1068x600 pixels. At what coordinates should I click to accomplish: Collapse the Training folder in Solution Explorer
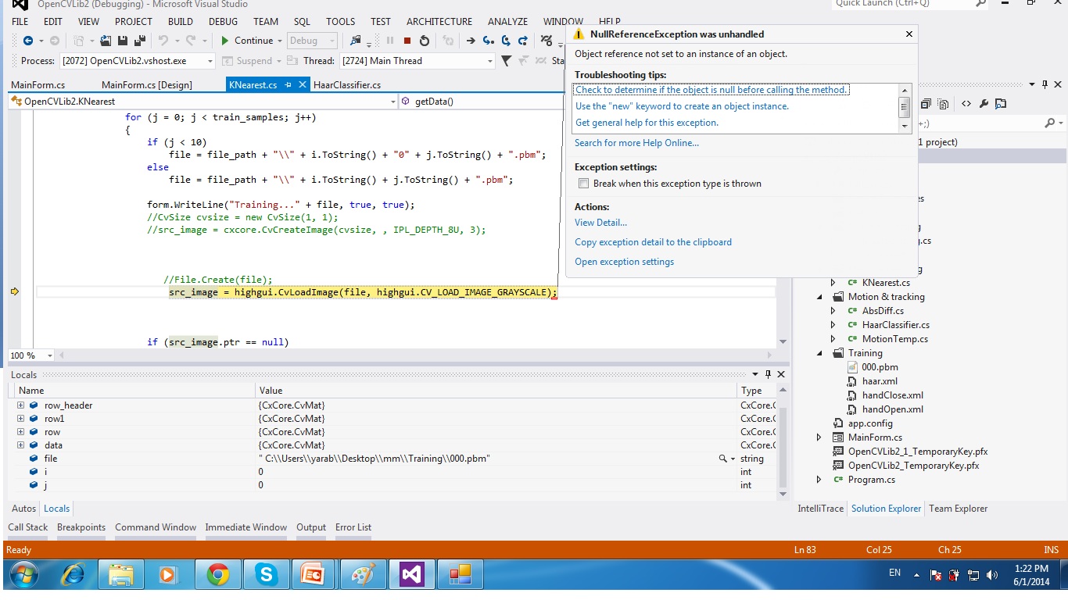819,353
